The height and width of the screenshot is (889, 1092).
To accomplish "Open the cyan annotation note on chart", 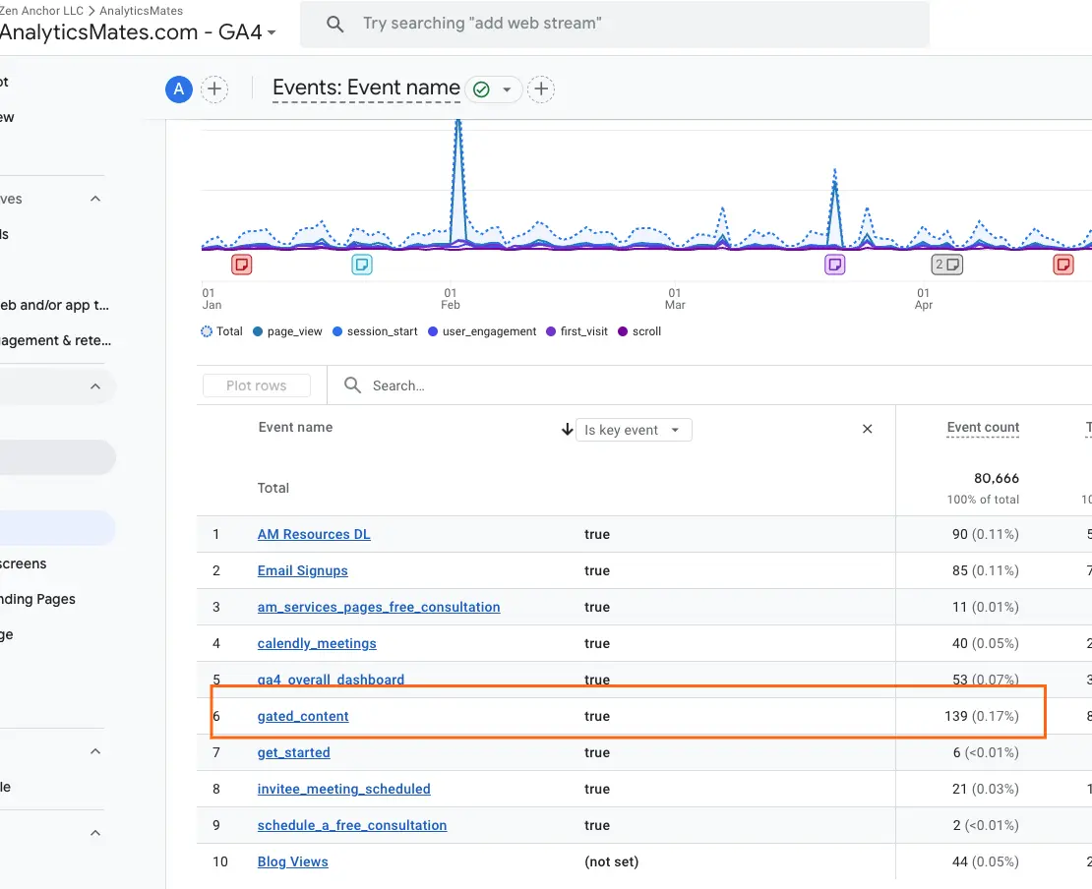I will [362, 265].
